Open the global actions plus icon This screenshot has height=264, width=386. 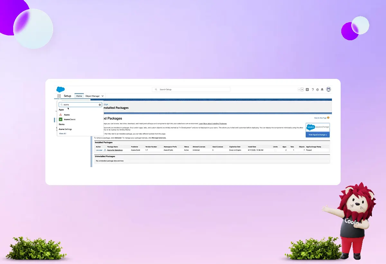(x=307, y=90)
